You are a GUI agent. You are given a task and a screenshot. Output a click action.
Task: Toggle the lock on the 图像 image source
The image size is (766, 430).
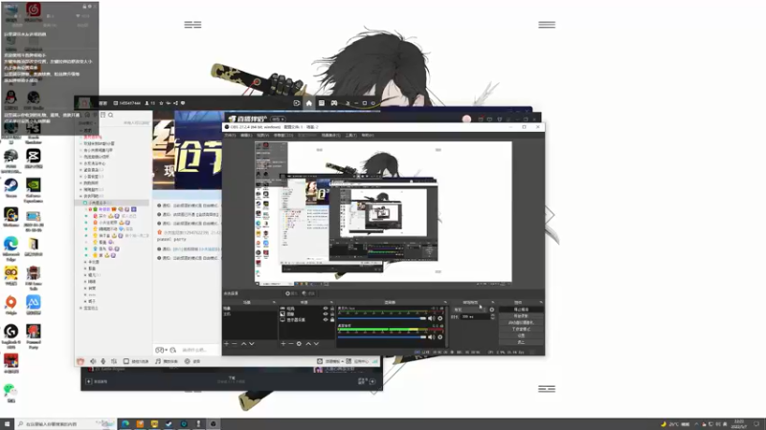click(332, 314)
